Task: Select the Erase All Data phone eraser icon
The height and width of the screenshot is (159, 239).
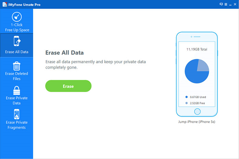Action: [17, 41]
